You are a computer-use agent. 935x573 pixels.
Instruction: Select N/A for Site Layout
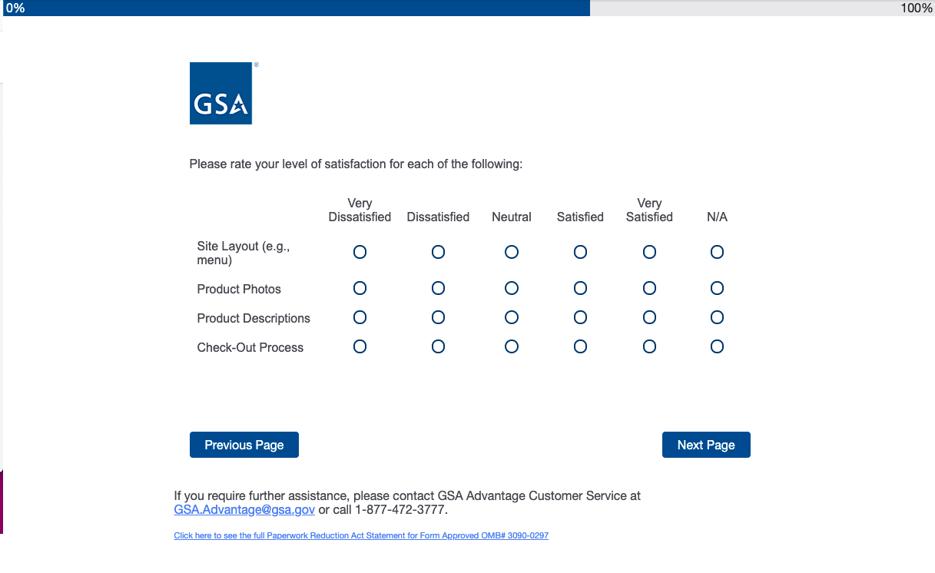click(717, 252)
